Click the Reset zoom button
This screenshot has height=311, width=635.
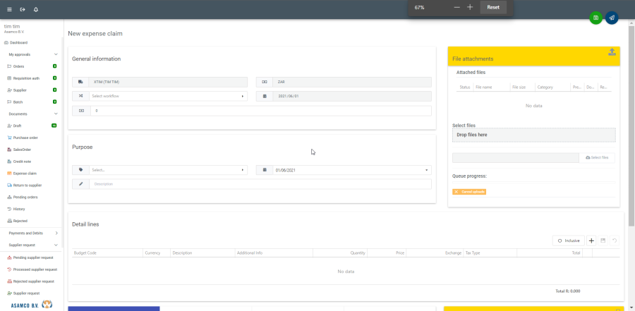point(493,7)
